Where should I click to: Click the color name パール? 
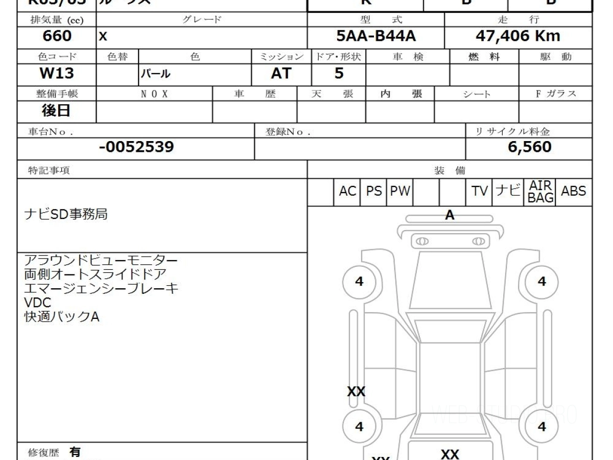(155, 75)
